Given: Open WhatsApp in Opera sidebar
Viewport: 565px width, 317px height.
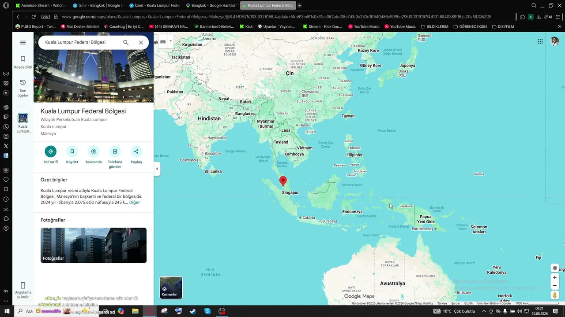Looking at the screenshot, I should 6,127.
